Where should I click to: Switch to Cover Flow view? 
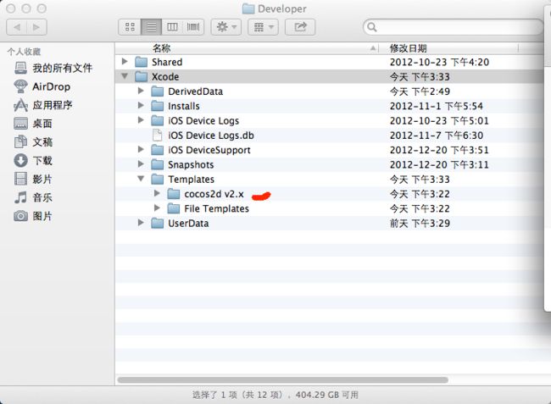[193, 27]
